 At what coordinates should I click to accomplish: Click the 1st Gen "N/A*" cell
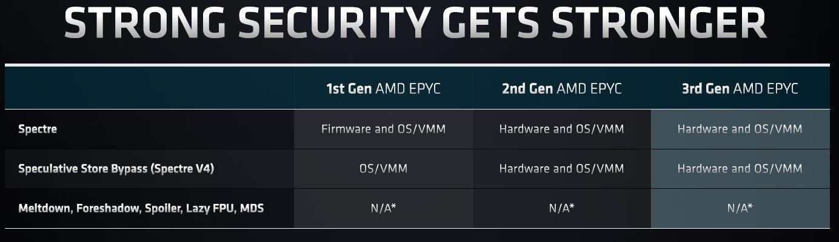click(x=383, y=208)
